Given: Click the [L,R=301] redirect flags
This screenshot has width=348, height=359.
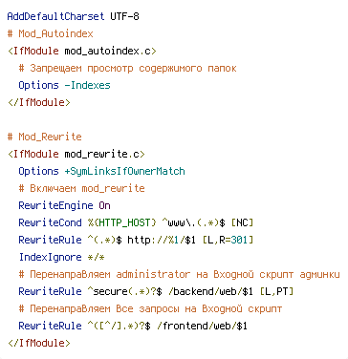Looking at the screenshot, I should click(x=228, y=240).
